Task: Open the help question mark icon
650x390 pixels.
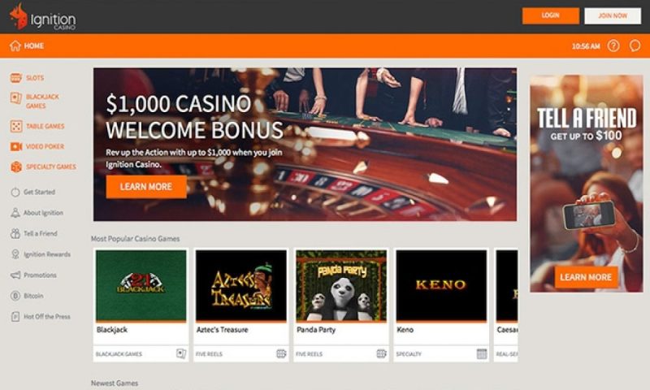Action: pos(613,45)
